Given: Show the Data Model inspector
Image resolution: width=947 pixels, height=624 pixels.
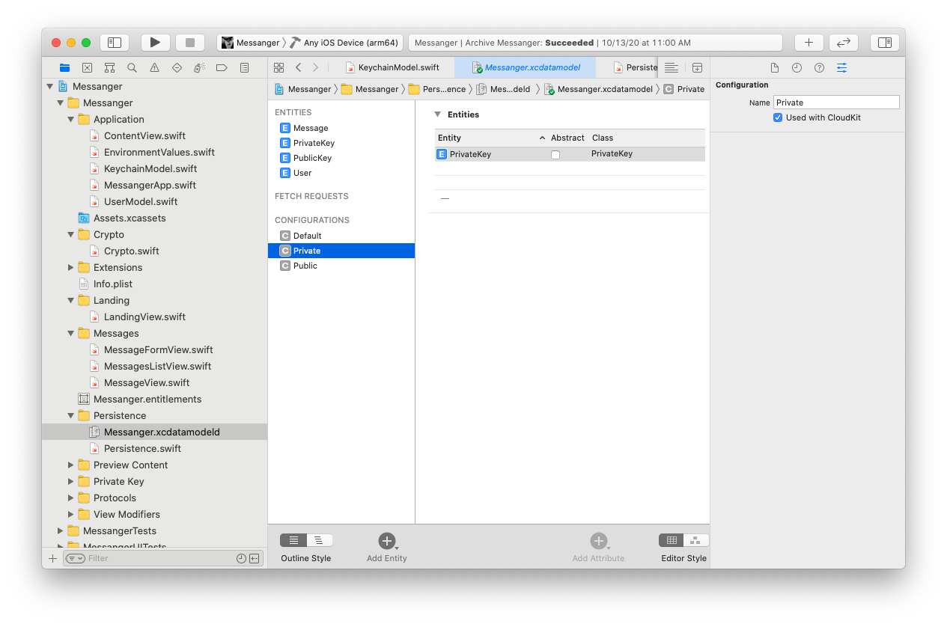Looking at the screenshot, I should tap(842, 67).
